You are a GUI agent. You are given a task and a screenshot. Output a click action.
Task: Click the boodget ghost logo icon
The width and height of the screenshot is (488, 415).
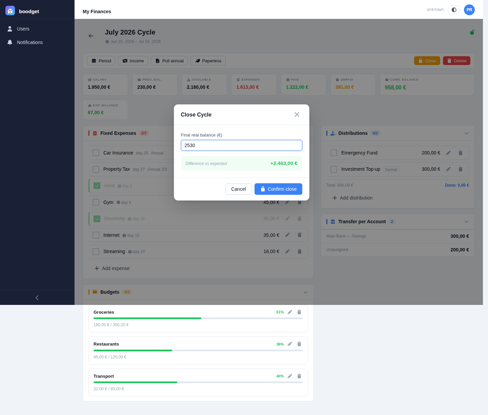pos(10,11)
